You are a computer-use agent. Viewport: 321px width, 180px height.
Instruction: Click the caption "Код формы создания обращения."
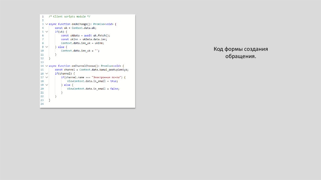241,53
